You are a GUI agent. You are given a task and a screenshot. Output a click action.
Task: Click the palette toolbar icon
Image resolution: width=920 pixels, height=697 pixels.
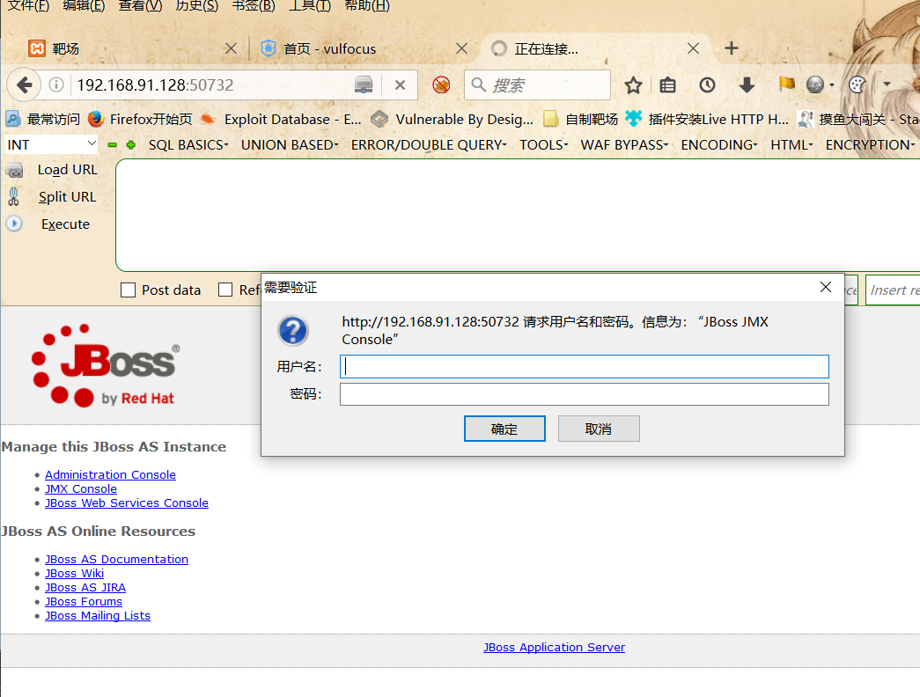point(857,85)
